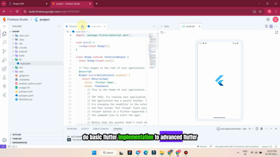The width and height of the screenshot is (280, 157).
Task: Open the Windows Start menu
Action: pyautogui.click(x=94, y=153)
